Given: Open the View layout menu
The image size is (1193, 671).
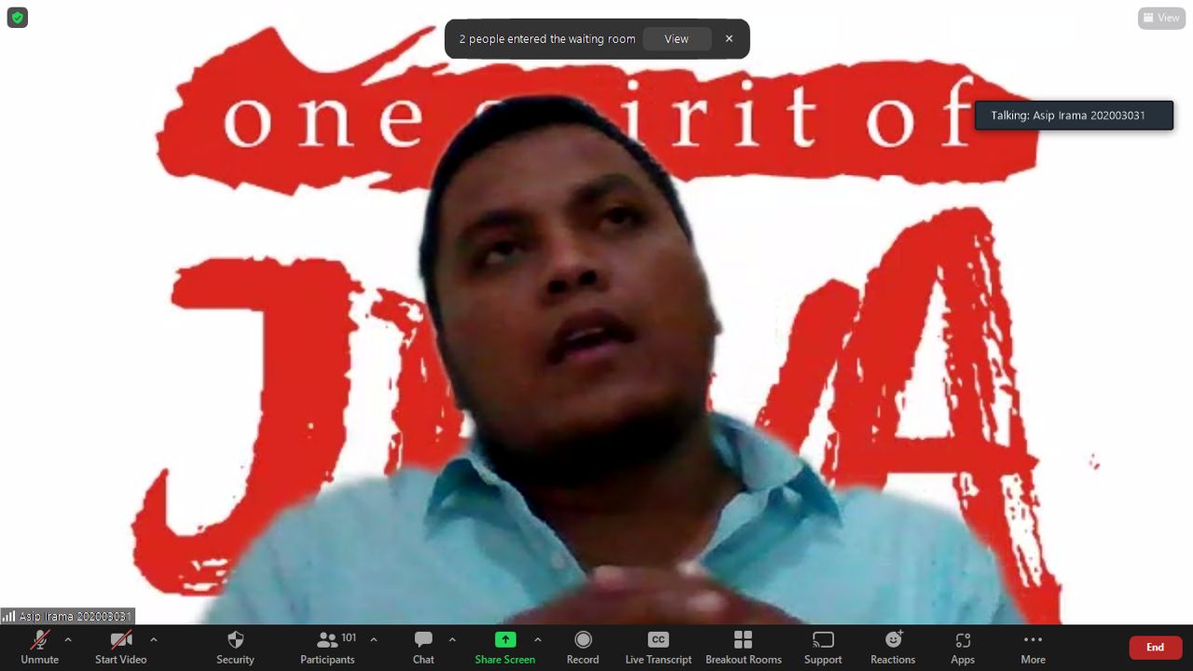Looking at the screenshot, I should [1161, 18].
